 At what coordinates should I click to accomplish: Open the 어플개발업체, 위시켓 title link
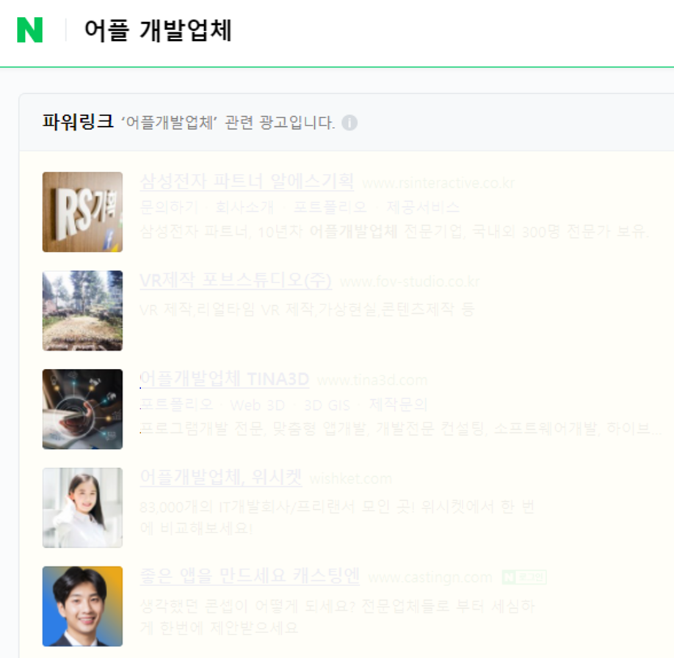pyautogui.click(x=221, y=478)
